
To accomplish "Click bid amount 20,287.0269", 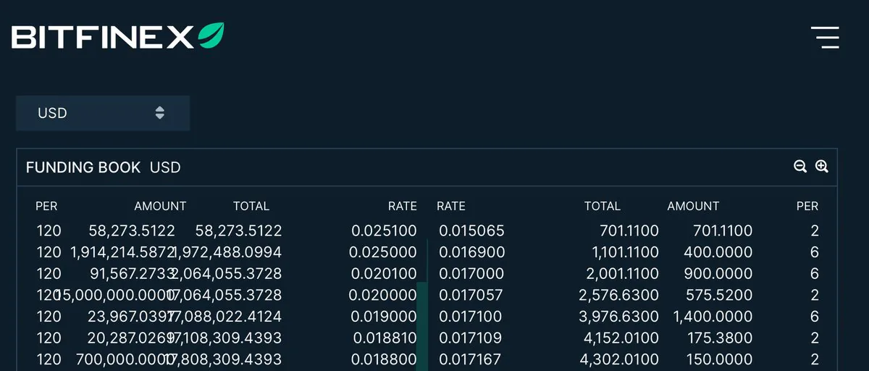I will 132,338.
